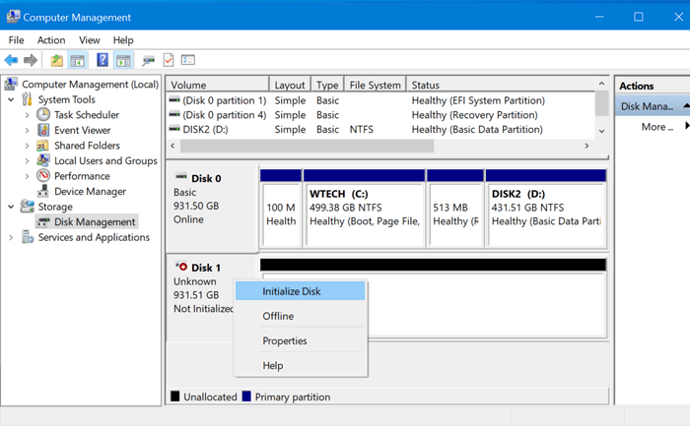690x426 pixels.
Task: Click the blue Help toolbar icon
Action: point(103,60)
